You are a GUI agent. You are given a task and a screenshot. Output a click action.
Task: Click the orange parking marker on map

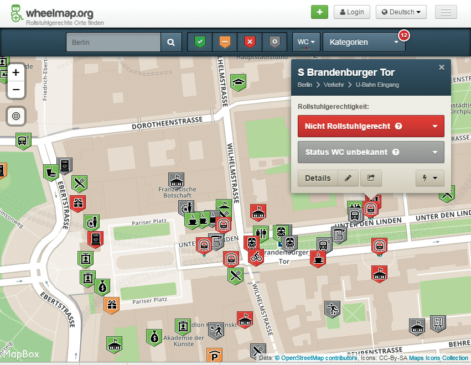point(214,355)
